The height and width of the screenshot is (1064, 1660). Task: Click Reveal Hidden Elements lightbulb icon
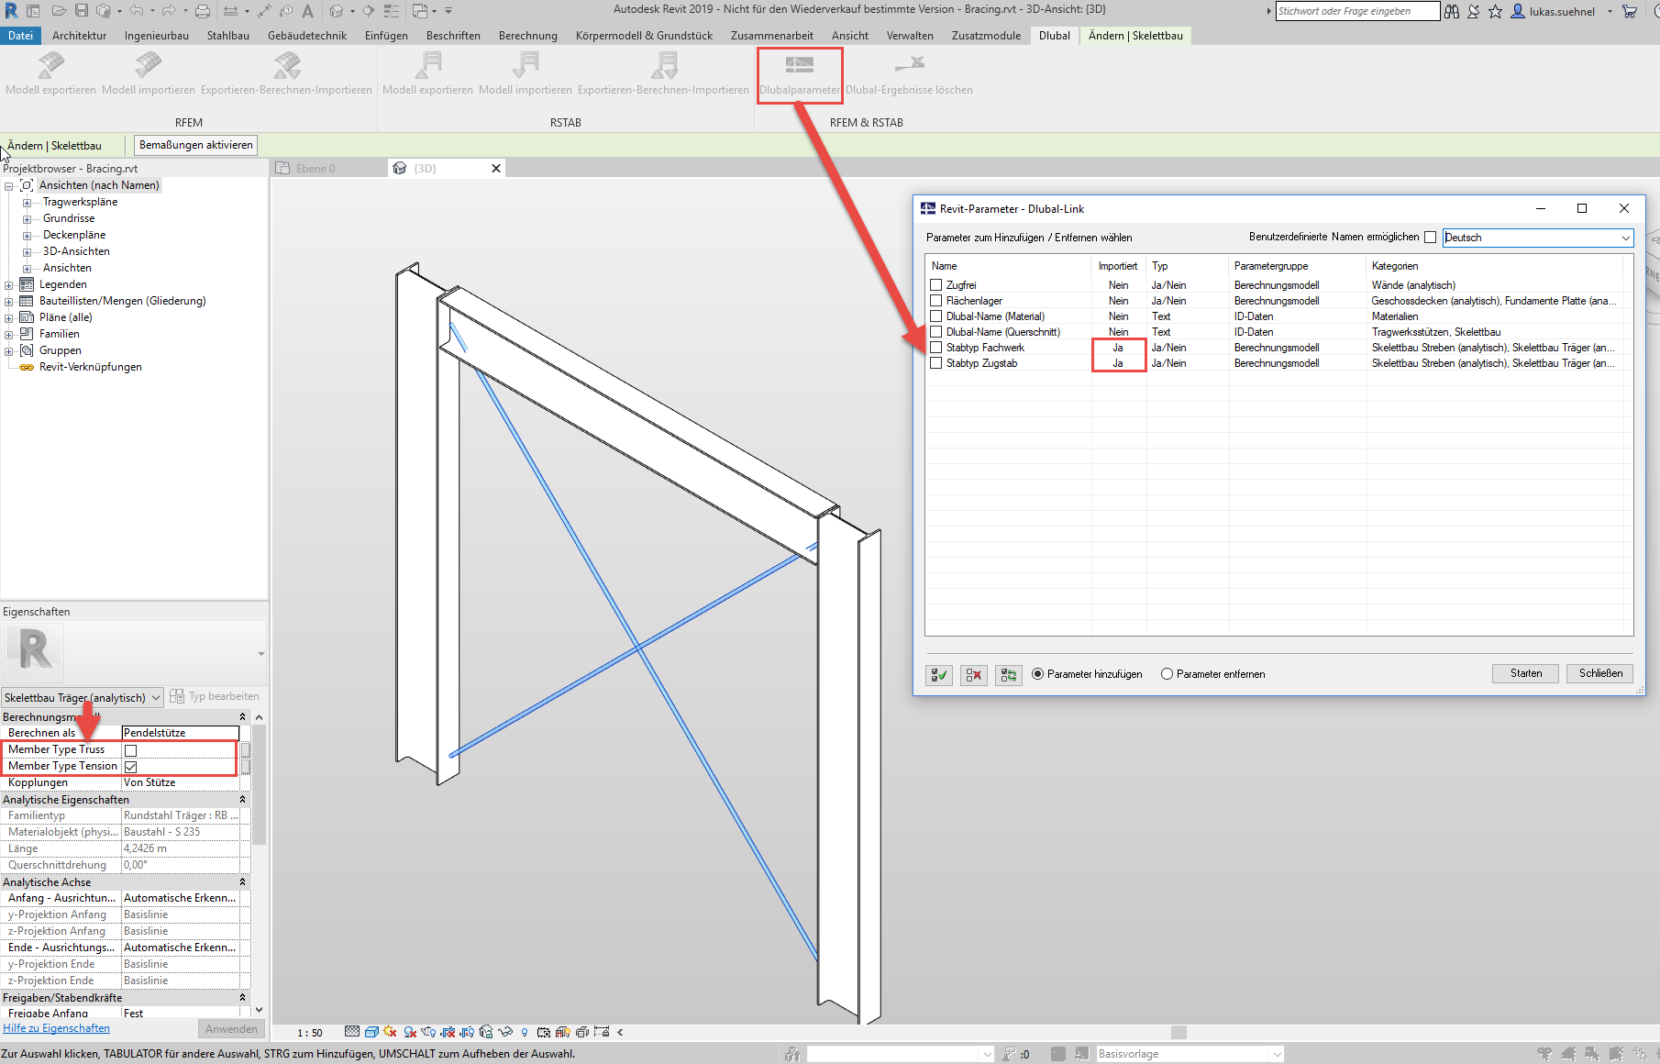(x=525, y=1032)
